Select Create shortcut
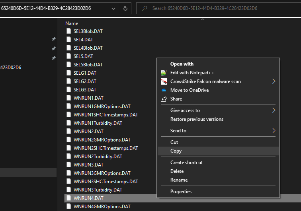 pyautogui.click(x=186, y=163)
